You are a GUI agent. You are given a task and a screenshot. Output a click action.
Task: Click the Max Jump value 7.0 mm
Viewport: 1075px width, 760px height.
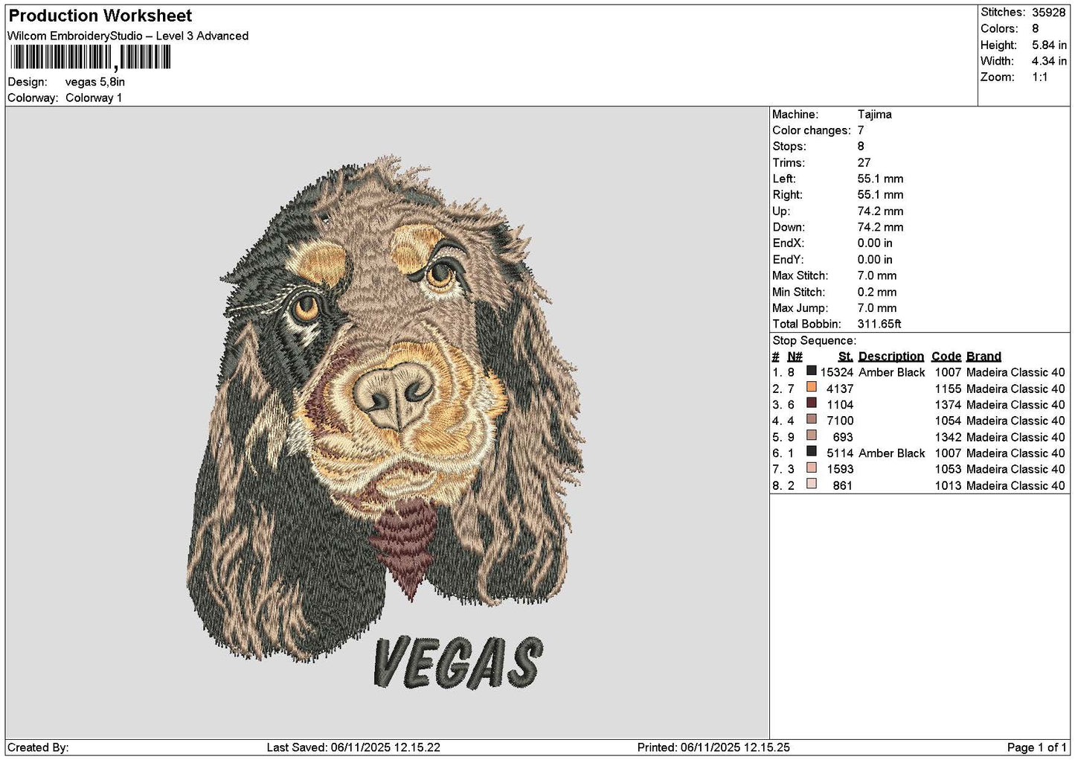point(878,308)
